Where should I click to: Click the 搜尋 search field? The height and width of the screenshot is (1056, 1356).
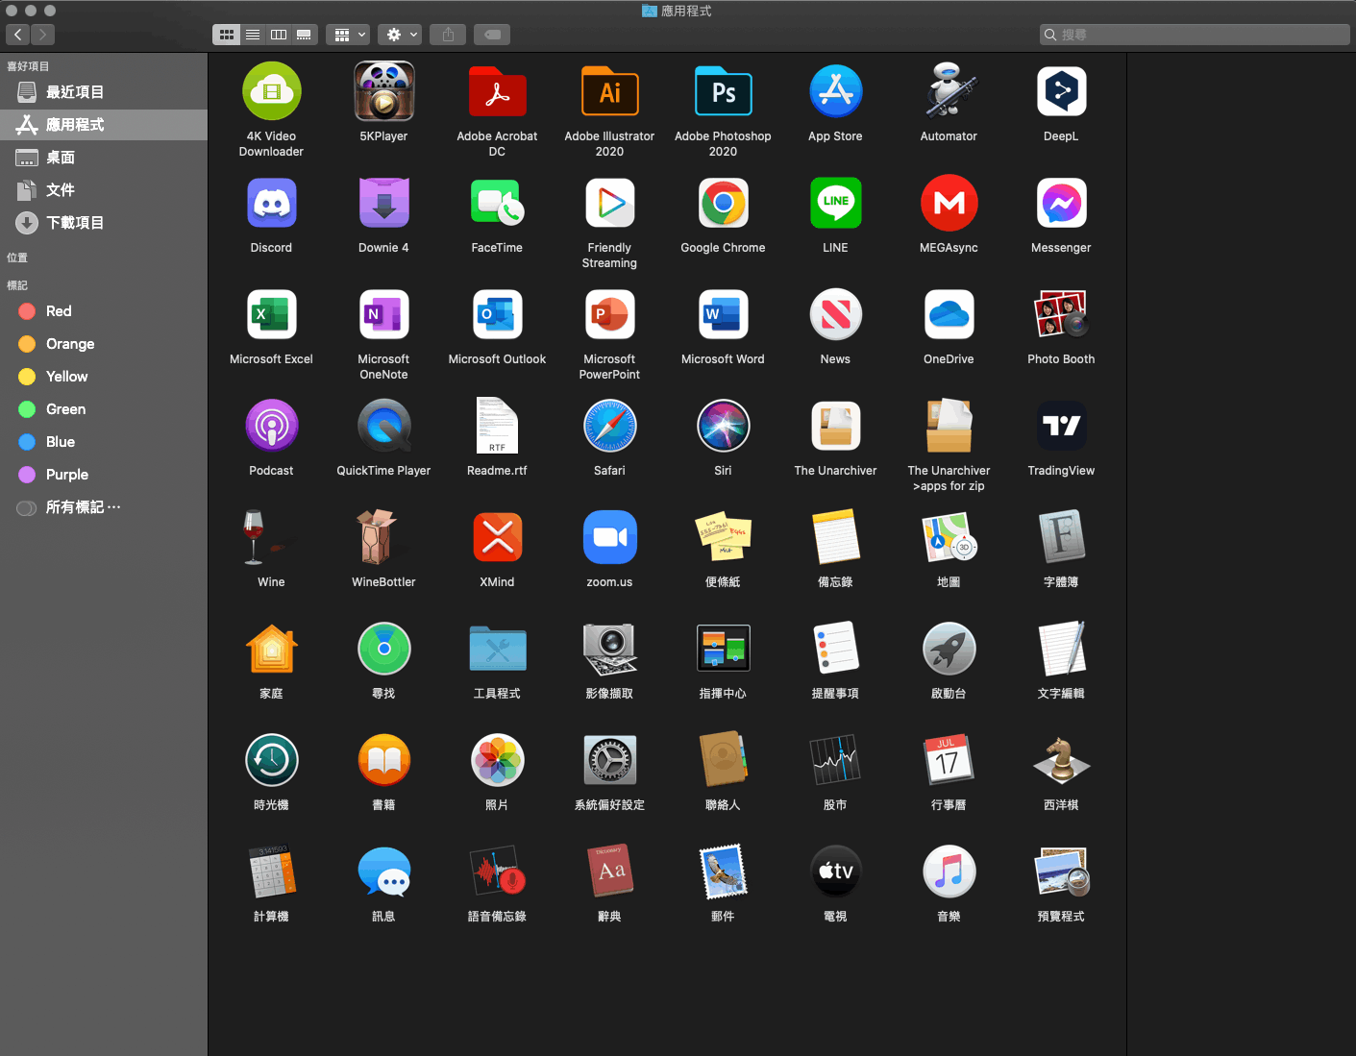[1195, 35]
